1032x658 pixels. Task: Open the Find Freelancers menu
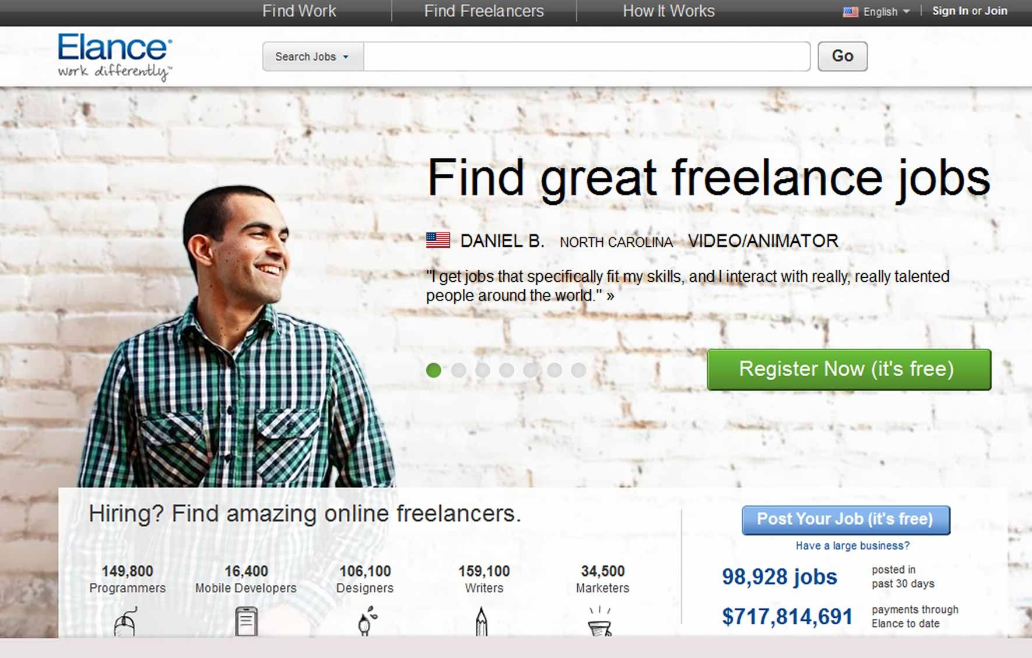click(484, 11)
